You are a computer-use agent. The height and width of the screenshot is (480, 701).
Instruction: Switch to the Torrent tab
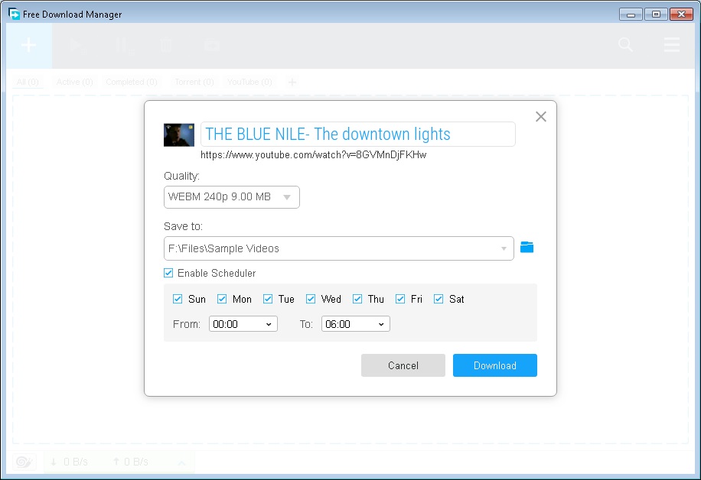coord(193,82)
